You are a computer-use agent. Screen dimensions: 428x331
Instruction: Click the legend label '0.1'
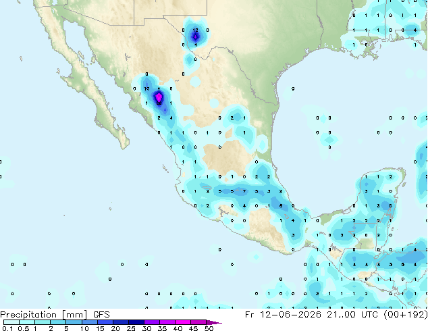(7, 328)
